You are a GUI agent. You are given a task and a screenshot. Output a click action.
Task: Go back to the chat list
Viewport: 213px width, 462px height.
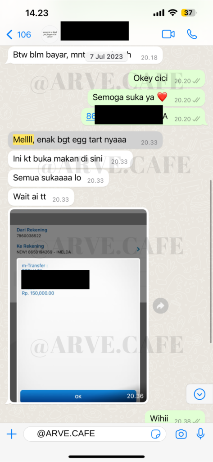(18, 34)
